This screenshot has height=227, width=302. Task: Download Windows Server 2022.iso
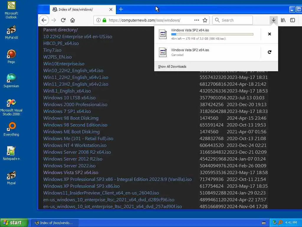(69, 166)
